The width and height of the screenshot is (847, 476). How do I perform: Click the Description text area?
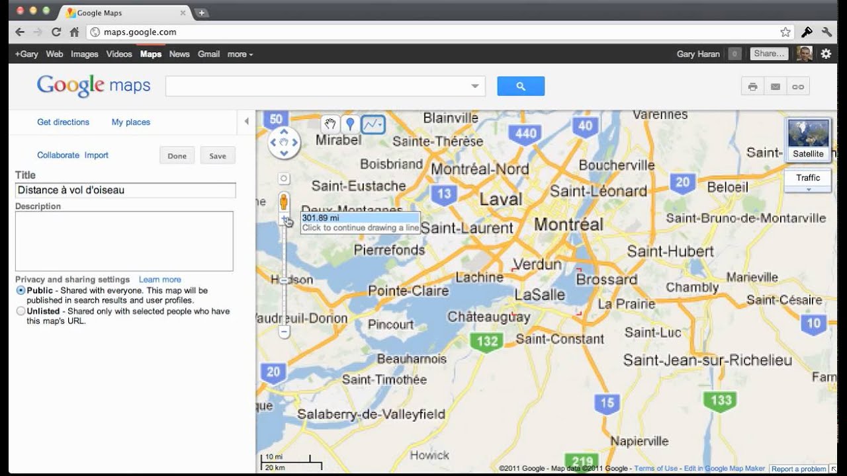124,241
